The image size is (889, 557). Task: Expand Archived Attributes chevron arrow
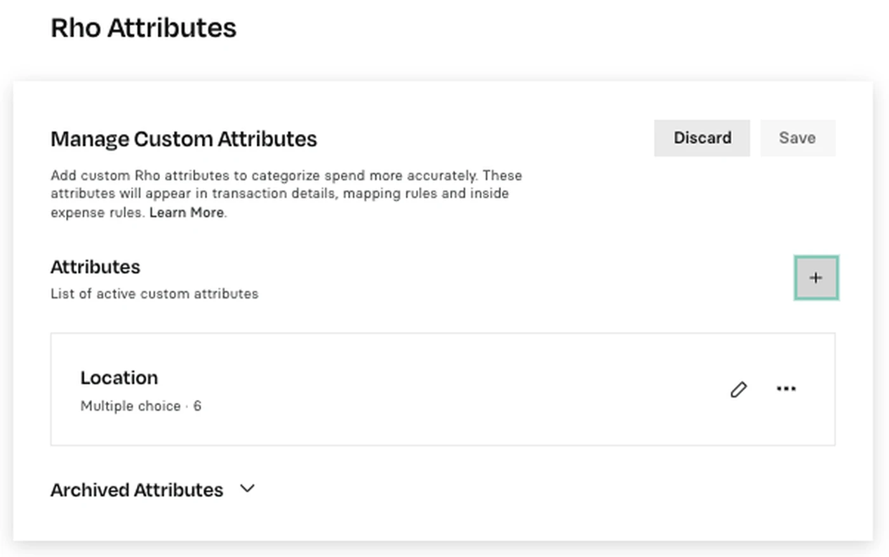[247, 489]
